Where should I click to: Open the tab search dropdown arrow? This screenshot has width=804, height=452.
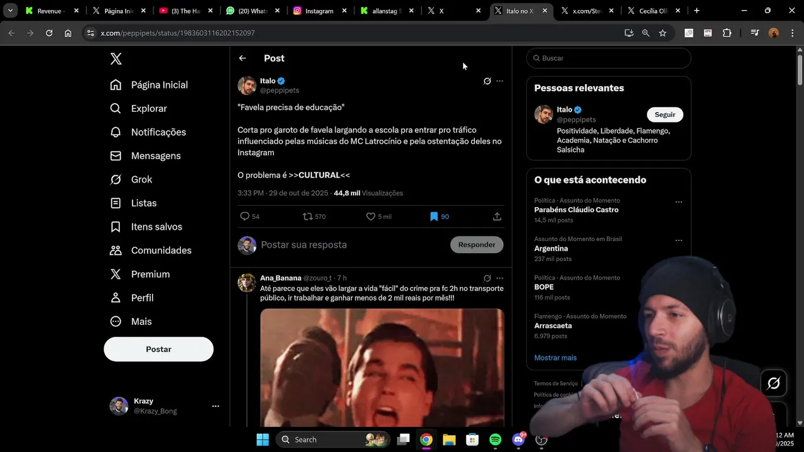coord(10,11)
